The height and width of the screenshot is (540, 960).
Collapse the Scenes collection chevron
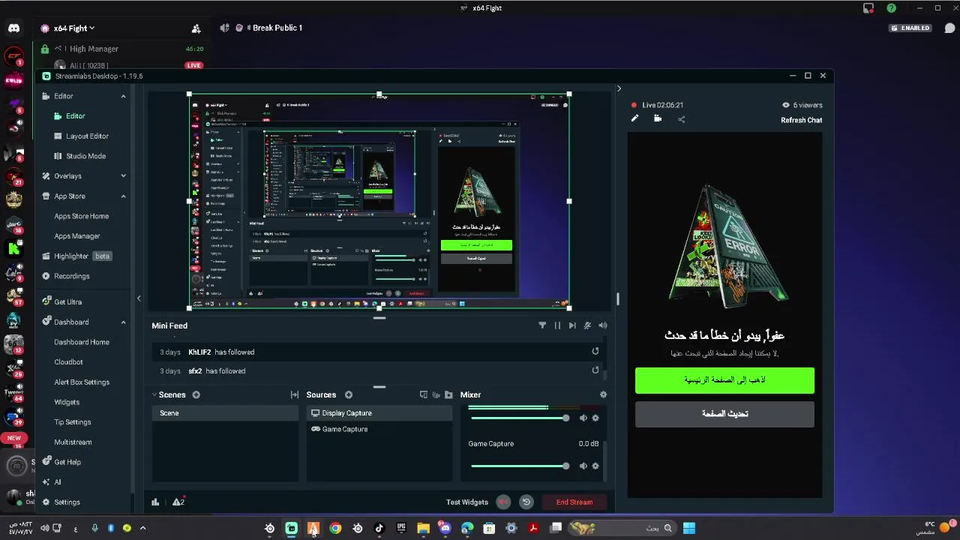[154, 394]
